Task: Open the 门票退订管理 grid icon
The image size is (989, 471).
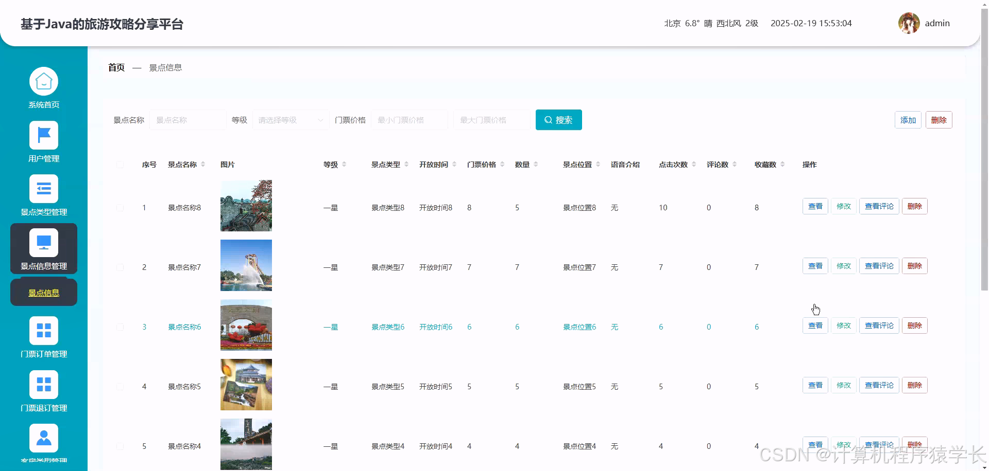Action: (44, 384)
